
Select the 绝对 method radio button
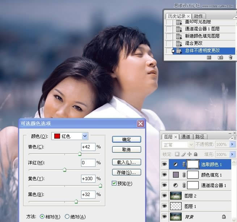click(x=67, y=217)
